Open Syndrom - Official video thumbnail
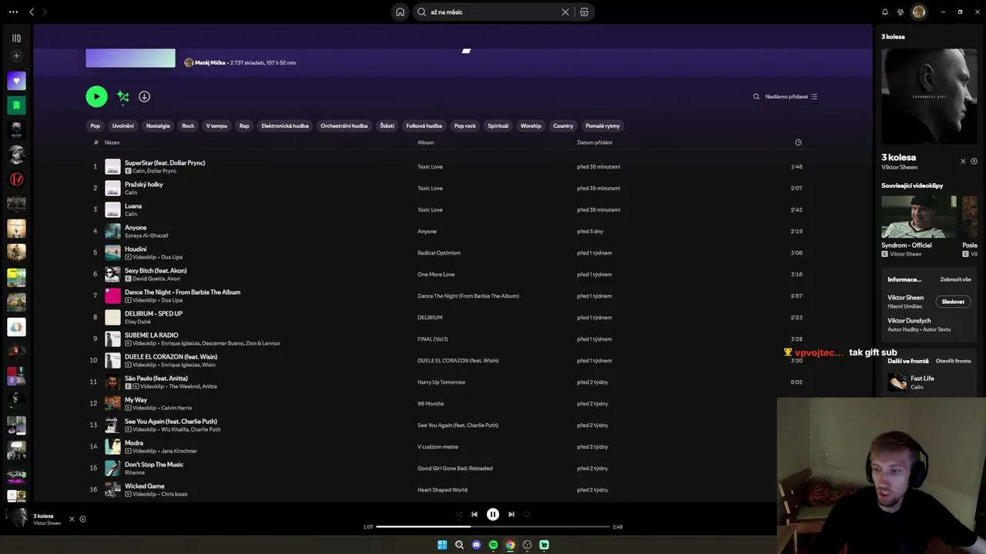Screen dimensions: 986x554 [919, 216]
